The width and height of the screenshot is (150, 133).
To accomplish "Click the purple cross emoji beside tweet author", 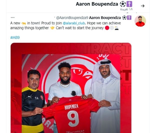I will 129,18.
